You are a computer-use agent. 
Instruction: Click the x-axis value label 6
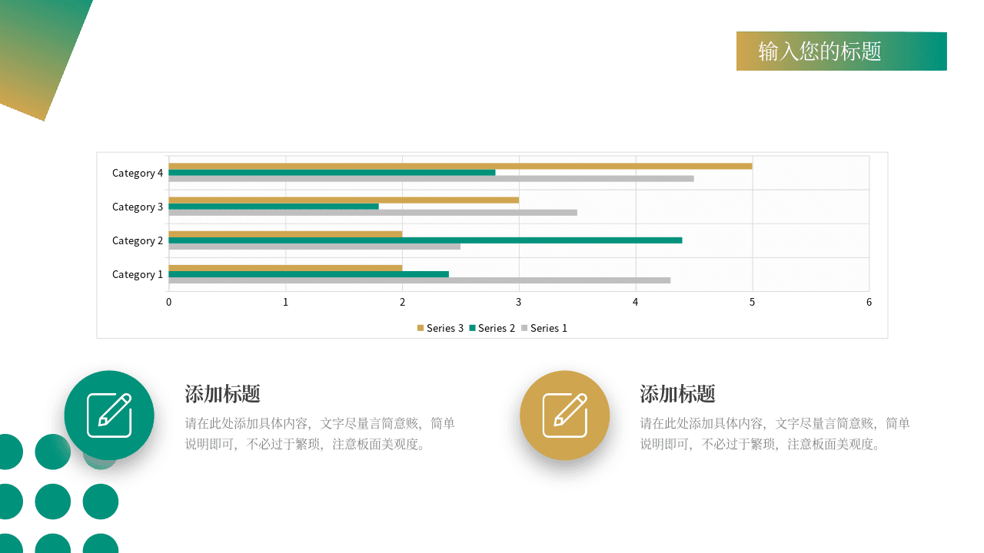pyautogui.click(x=869, y=302)
